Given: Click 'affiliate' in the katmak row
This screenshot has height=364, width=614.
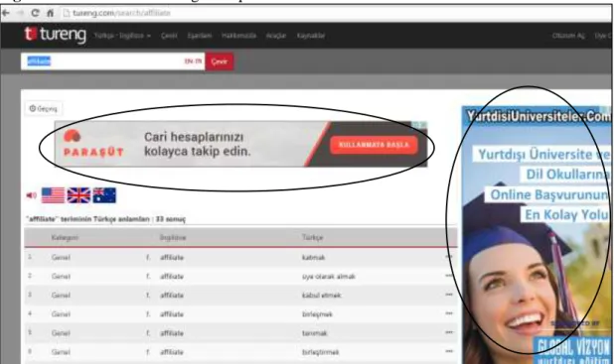Looking at the screenshot, I should point(172,257).
